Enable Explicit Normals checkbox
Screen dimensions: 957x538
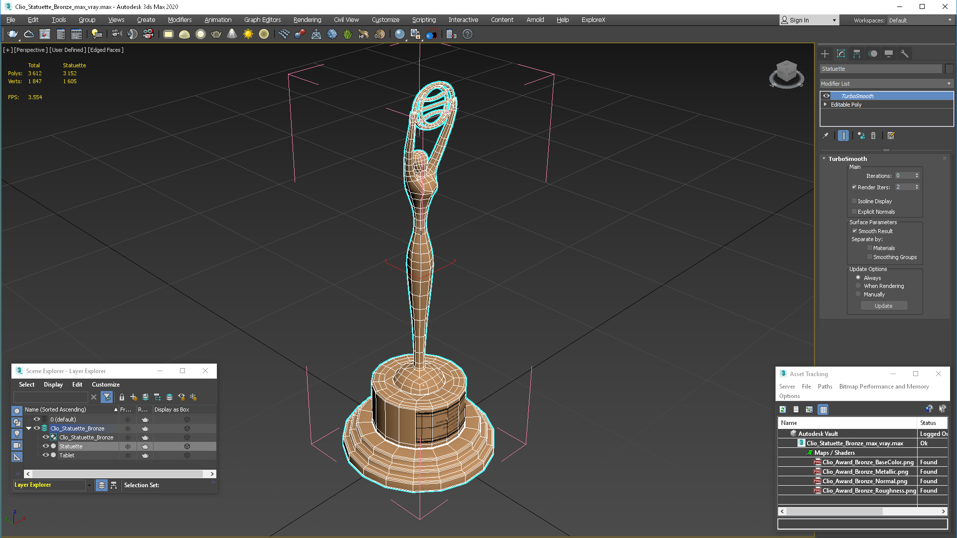854,212
